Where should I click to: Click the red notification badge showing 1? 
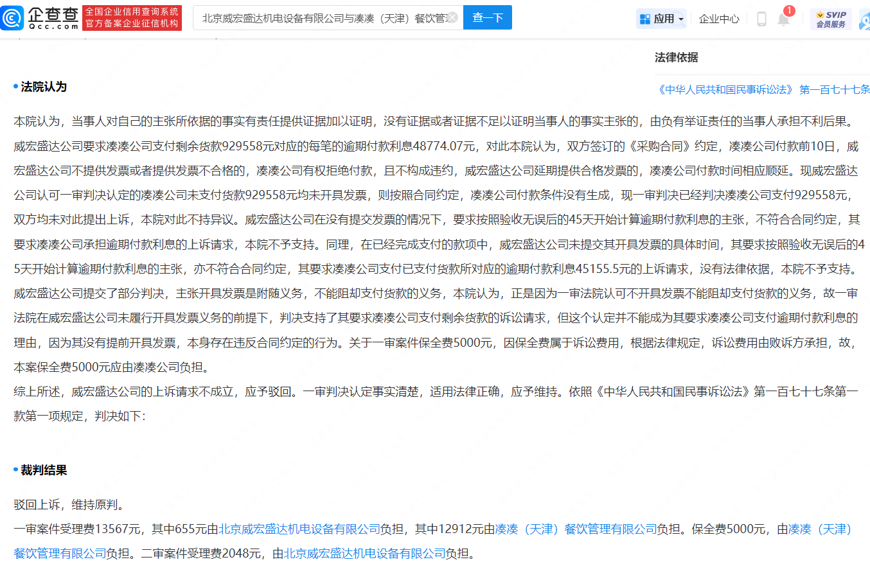[788, 10]
